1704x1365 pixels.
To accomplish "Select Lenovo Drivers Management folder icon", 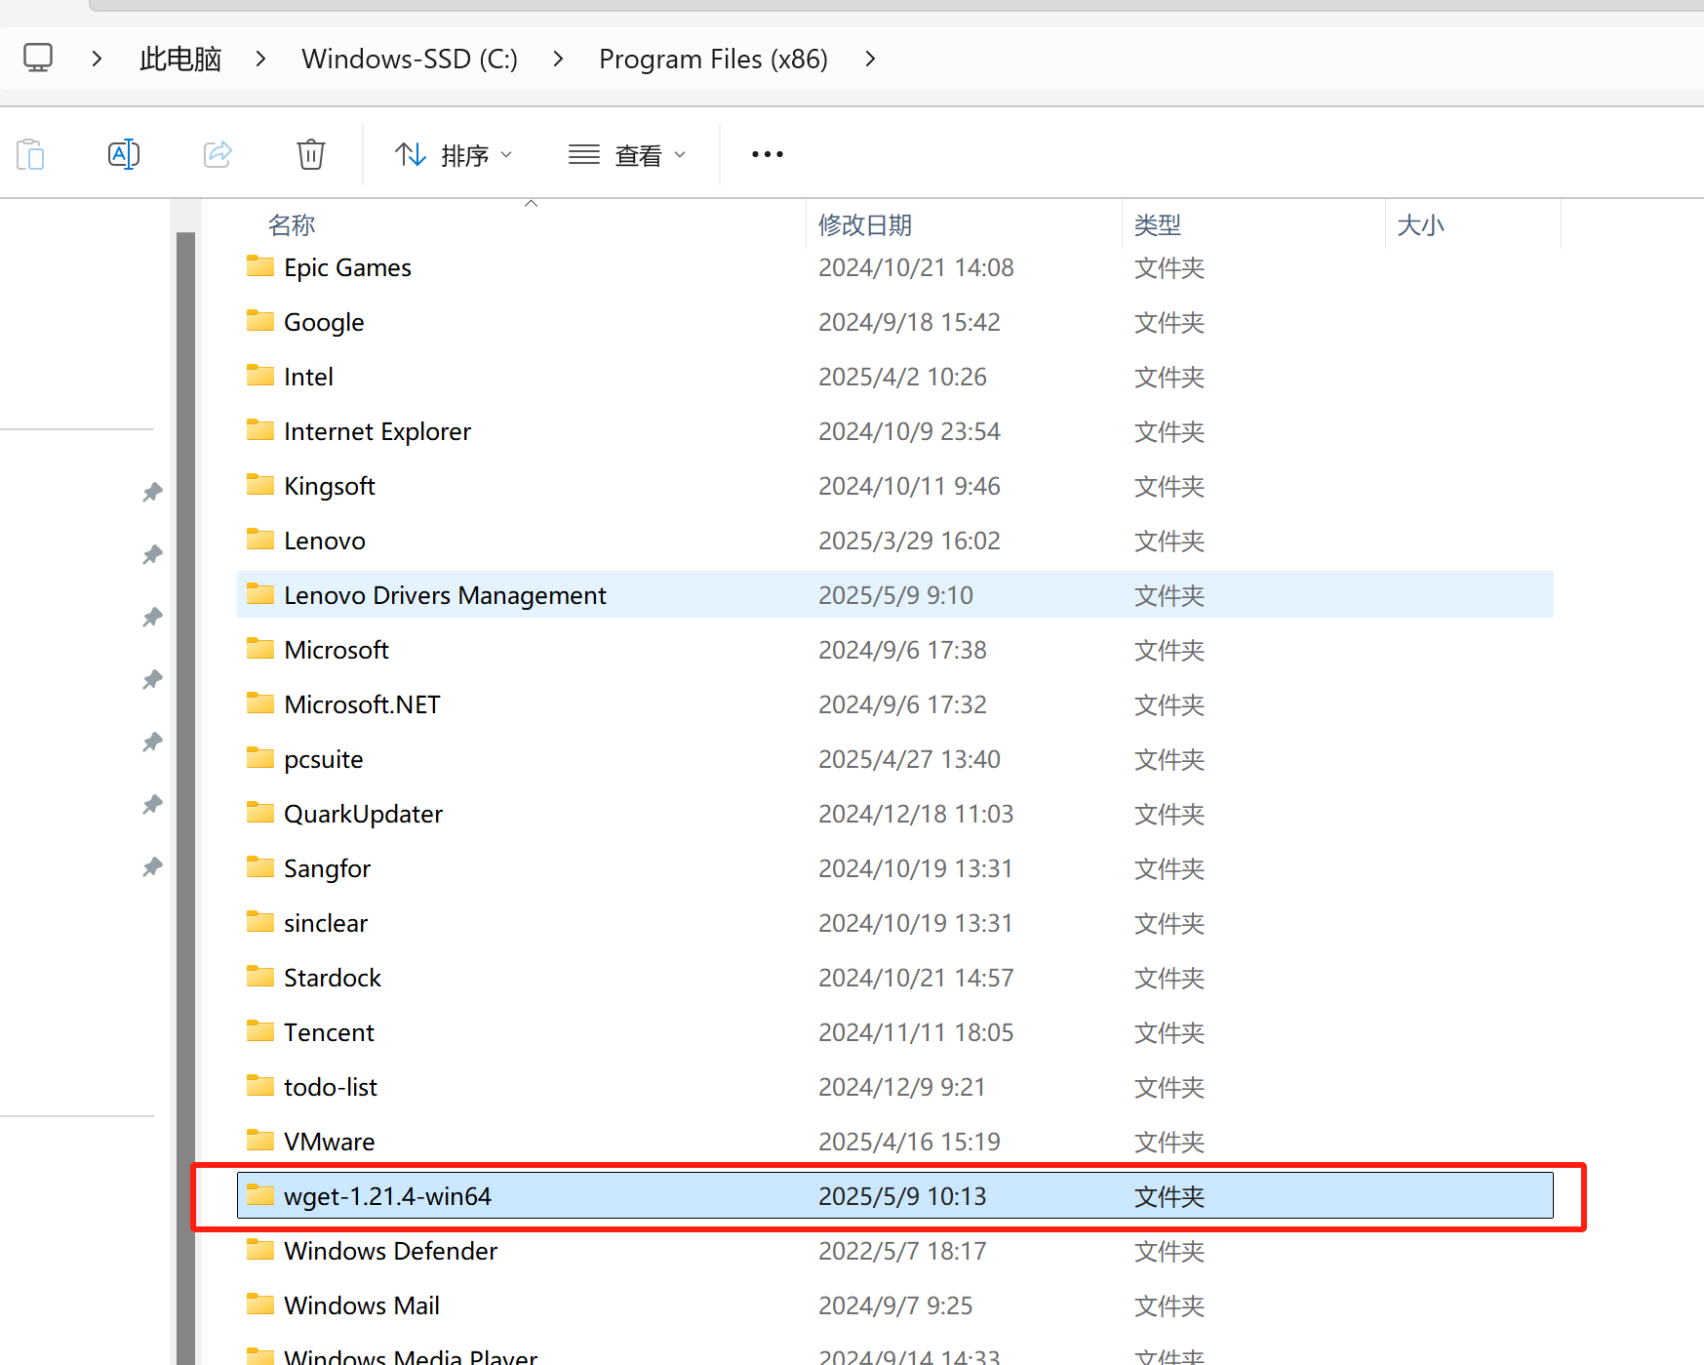I will 260,594.
